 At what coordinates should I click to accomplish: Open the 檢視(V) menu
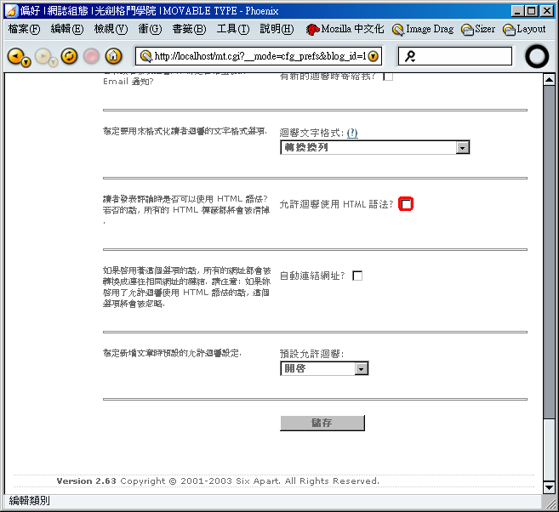pos(111,29)
